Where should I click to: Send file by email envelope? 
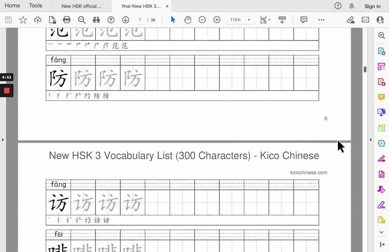click(x=366, y=20)
